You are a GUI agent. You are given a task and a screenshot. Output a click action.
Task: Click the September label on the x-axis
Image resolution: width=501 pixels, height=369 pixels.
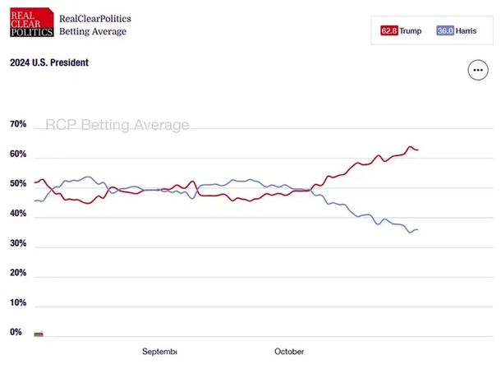159,352
